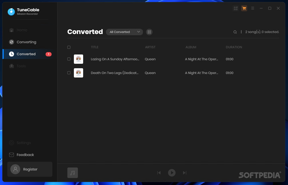288x185 pixels.
Task: Click album art of Death On Two Legs
Action: (78, 73)
